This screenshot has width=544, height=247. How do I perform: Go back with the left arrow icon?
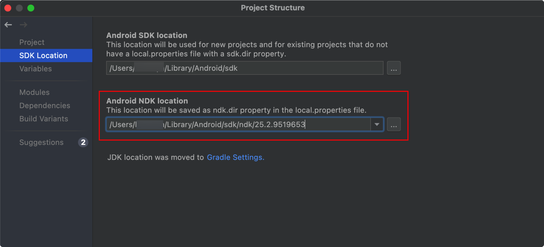tap(8, 25)
